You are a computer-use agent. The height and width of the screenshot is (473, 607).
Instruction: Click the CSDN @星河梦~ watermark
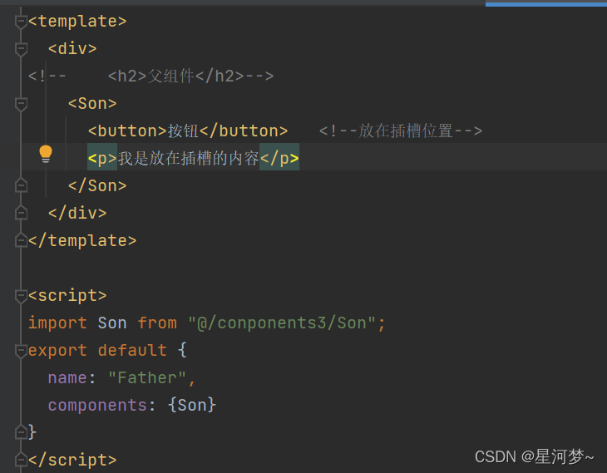(534, 456)
